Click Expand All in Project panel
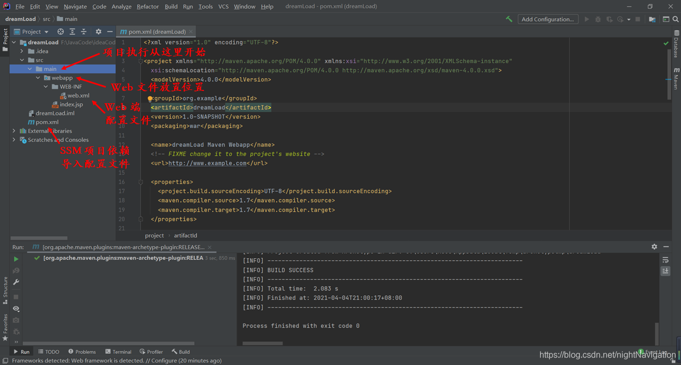Viewport: 681px width, 365px height. [72, 32]
